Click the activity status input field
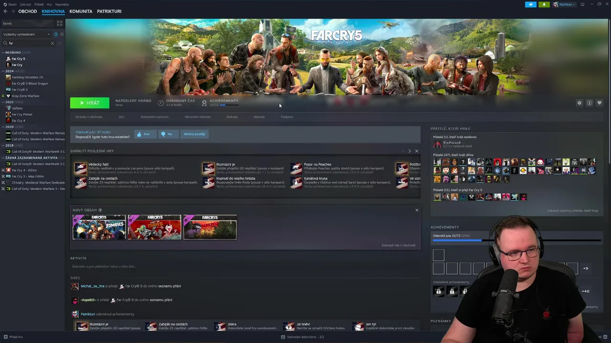Screen dimensions: 611x343 coord(245,267)
